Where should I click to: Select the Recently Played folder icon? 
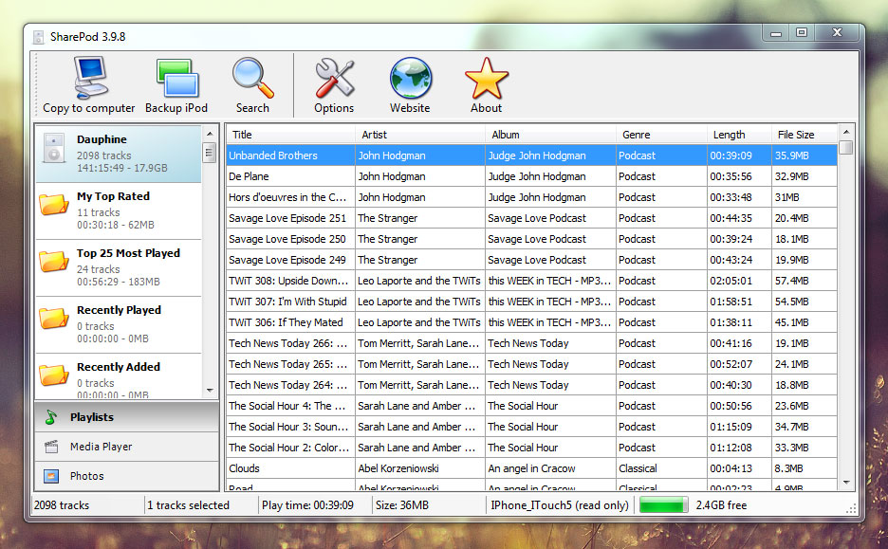click(x=54, y=317)
